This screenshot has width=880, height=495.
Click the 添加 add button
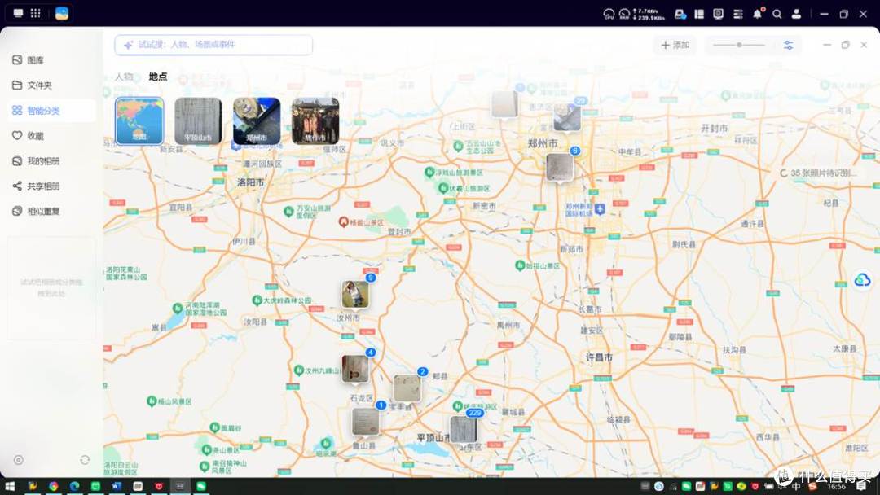pyautogui.click(x=675, y=45)
